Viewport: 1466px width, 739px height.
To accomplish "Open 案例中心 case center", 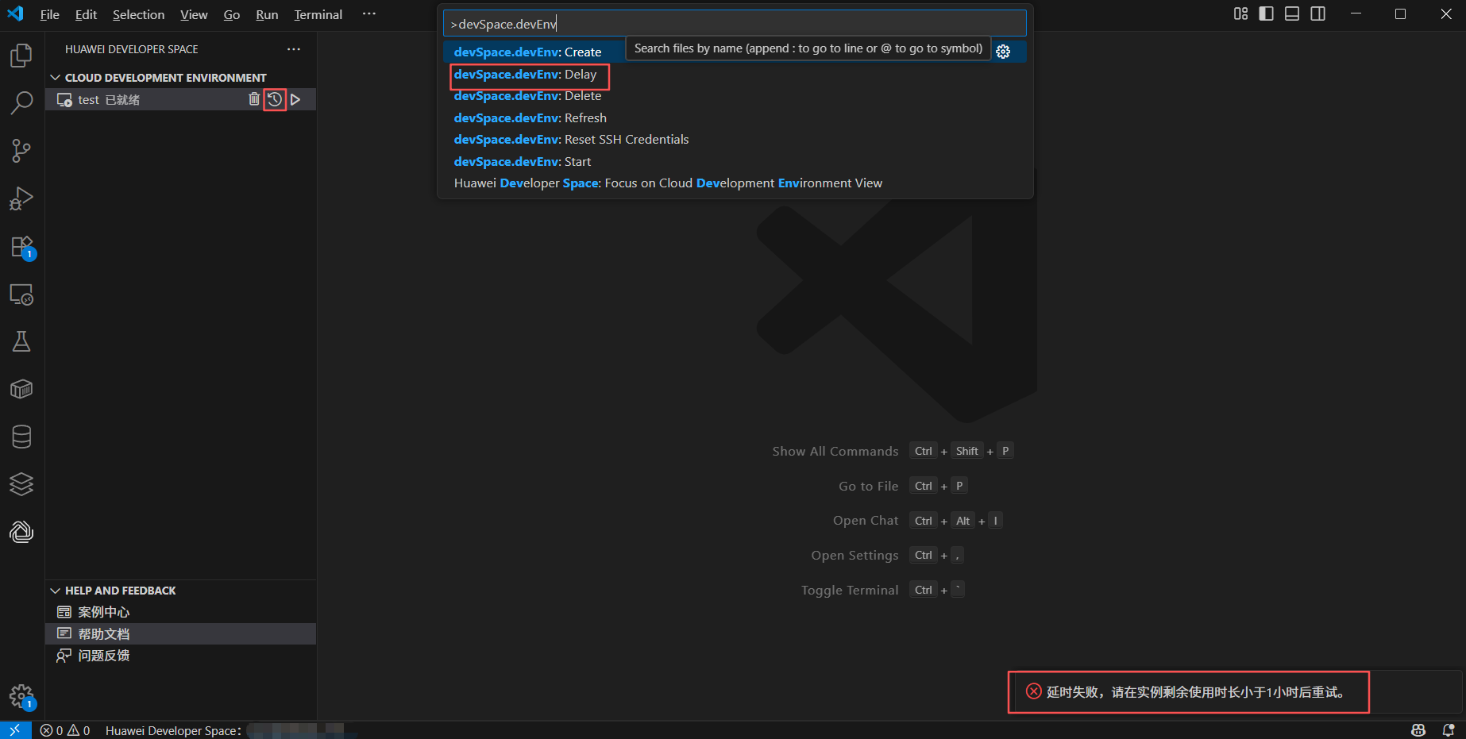I will (x=181, y=612).
